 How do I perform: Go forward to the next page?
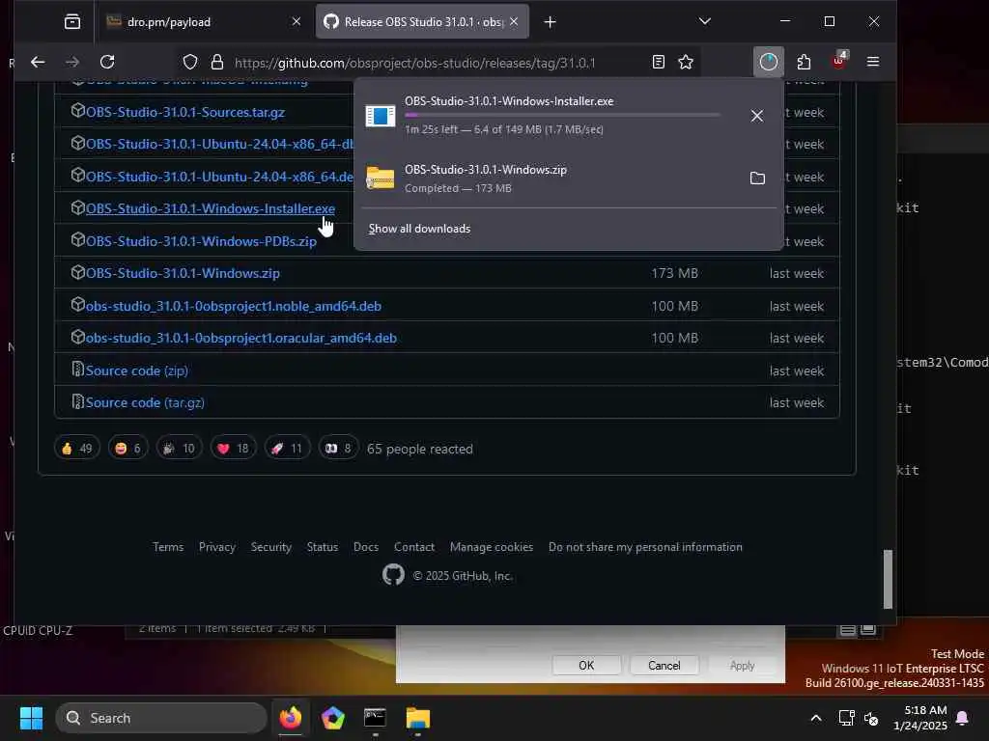click(72, 62)
